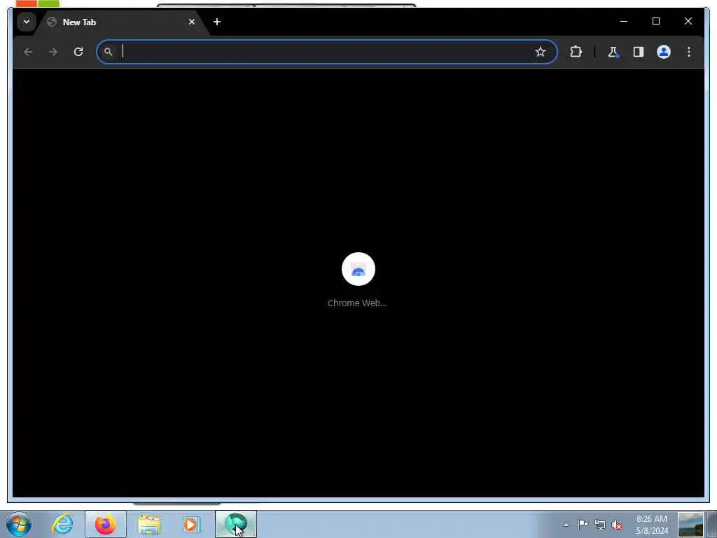This screenshot has width=717, height=538.
Task: Launch Internet Explorer from taskbar
Action: pos(62,524)
